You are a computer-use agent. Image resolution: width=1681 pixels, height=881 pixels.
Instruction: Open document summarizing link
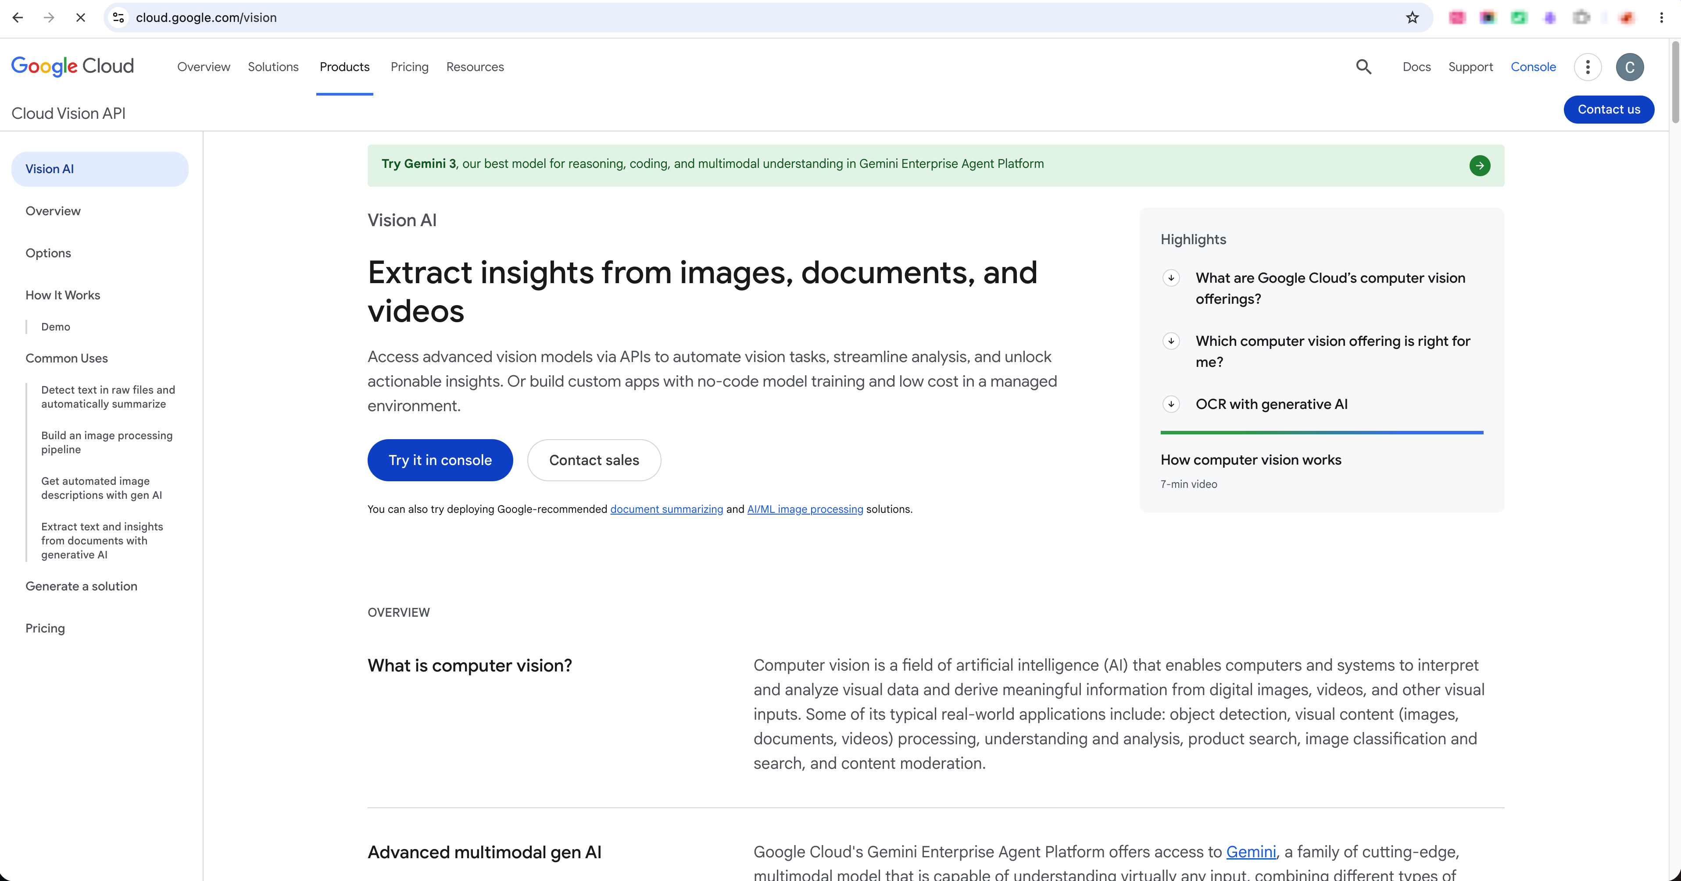pos(666,509)
